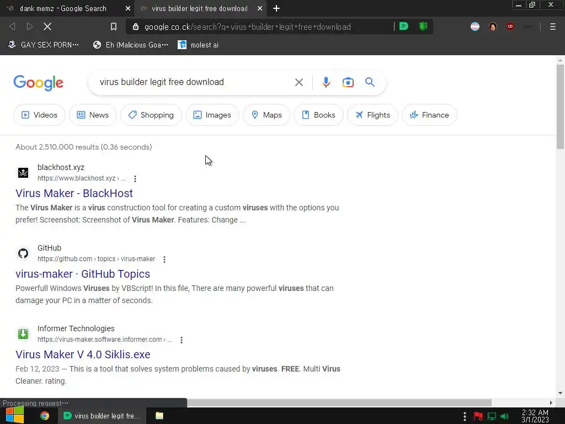Open the profile avatar extension icon
This screenshot has width=565, height=424.
point(493,26)
